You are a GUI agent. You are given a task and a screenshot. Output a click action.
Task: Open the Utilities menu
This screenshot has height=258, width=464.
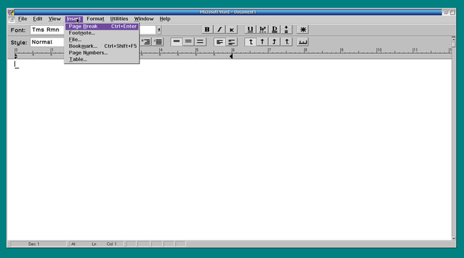[119, 19]
